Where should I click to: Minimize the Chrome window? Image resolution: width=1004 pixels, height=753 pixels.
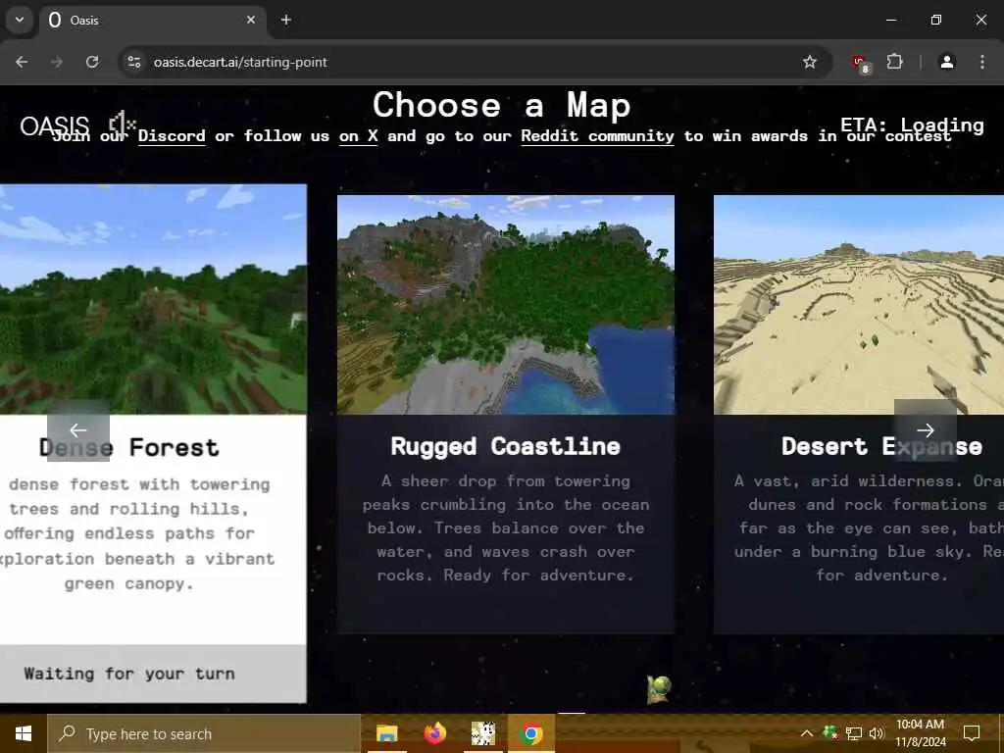tap(890, 20)
